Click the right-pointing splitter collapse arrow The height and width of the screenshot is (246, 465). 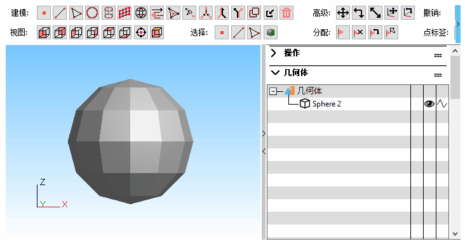(264, 134)
